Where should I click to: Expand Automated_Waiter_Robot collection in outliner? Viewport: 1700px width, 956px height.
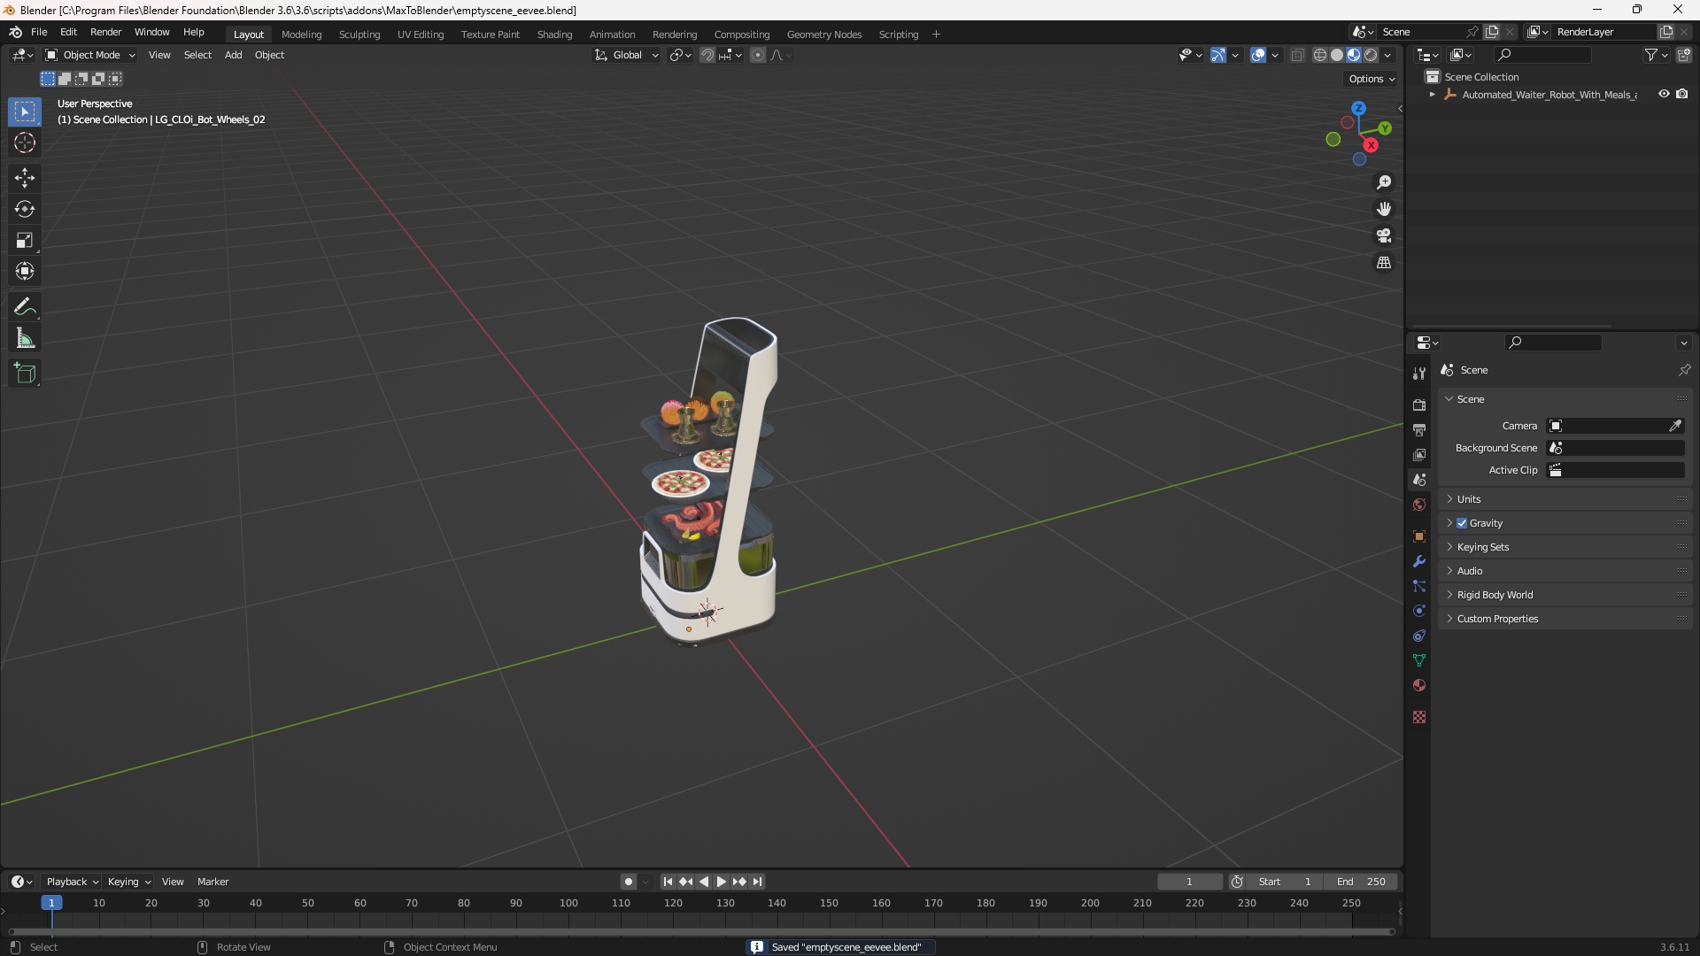click(x=1432, y=95)
